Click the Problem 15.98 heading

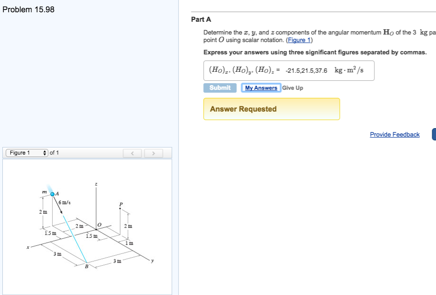tap(28, 9)
